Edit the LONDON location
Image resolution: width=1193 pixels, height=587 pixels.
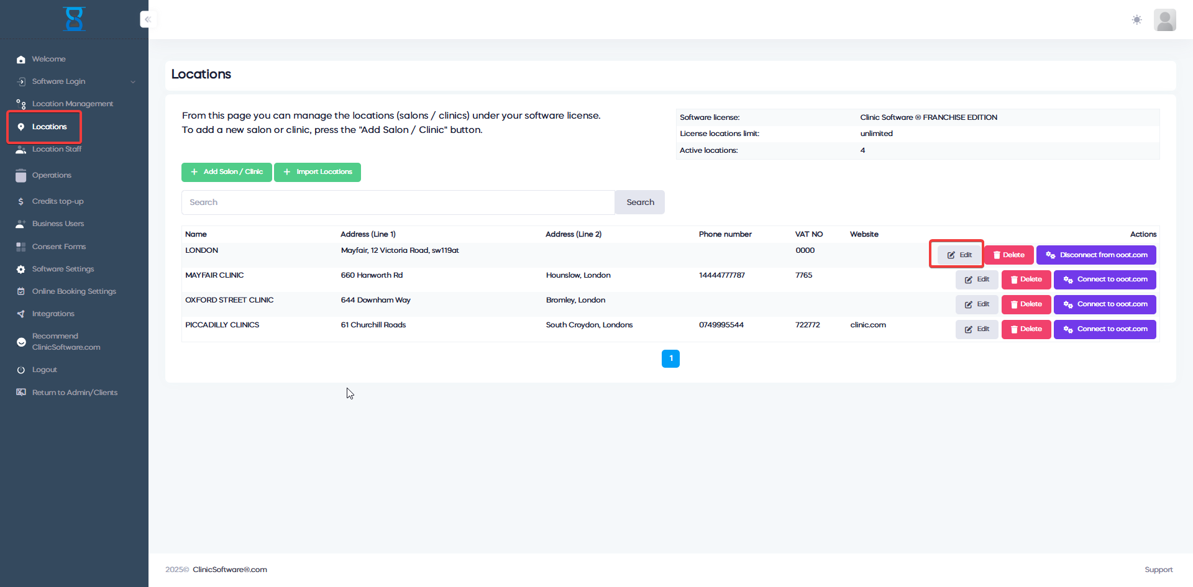[959, 255]
